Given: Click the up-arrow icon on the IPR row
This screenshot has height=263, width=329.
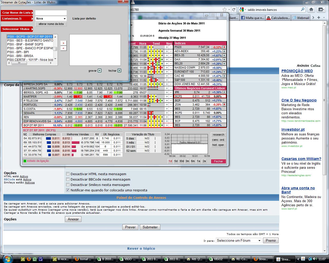Looking at the screenshot, I should tap(224, 92).
